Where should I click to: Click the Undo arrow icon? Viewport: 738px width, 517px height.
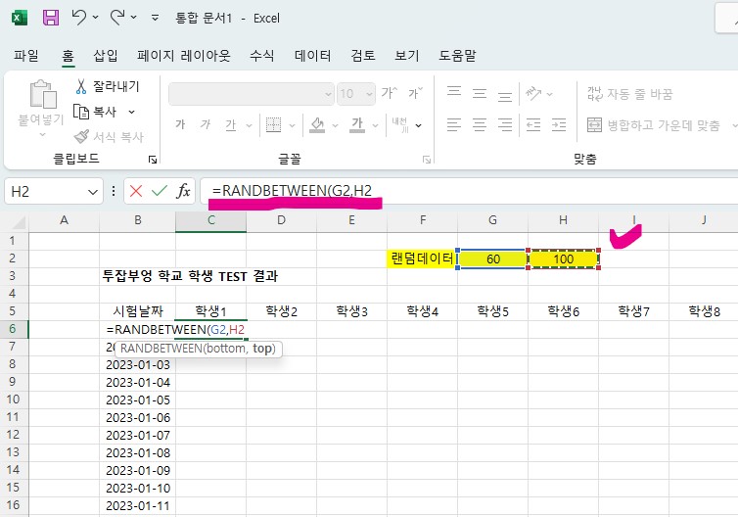(x=78, y=18)
